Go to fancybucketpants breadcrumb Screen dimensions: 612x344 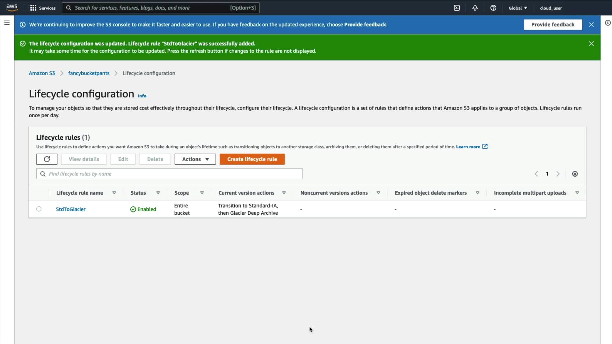pyautogui.click(x=89, y=73)
